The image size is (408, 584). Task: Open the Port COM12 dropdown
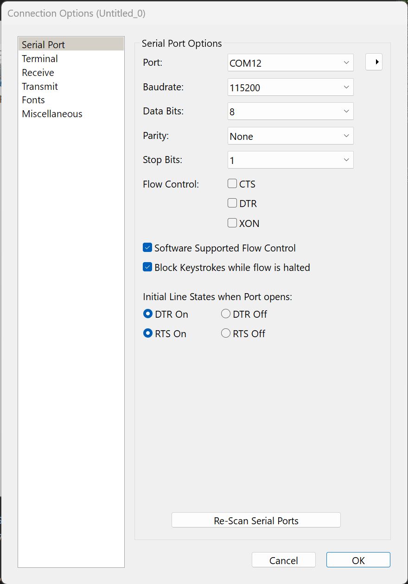point(291,63)
